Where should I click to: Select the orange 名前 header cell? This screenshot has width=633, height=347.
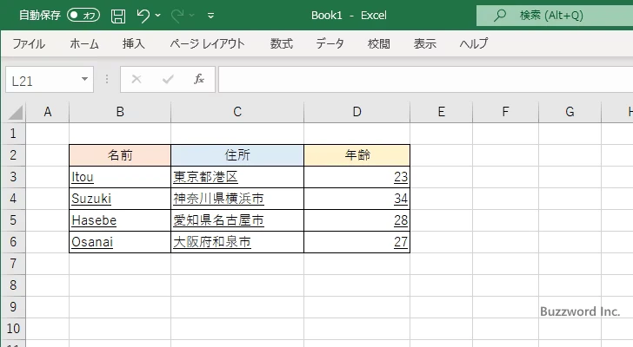pyautogui.click(x=120, y=155)
